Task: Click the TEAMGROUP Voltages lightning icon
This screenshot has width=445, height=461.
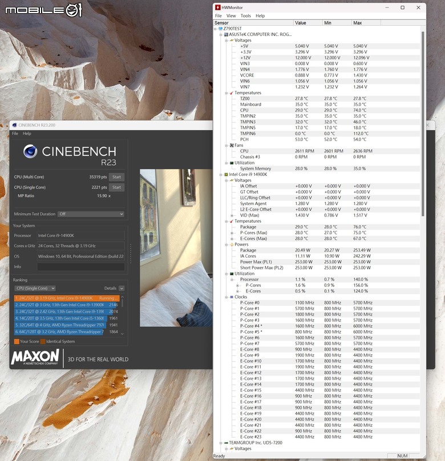Action: coord(232,448)
